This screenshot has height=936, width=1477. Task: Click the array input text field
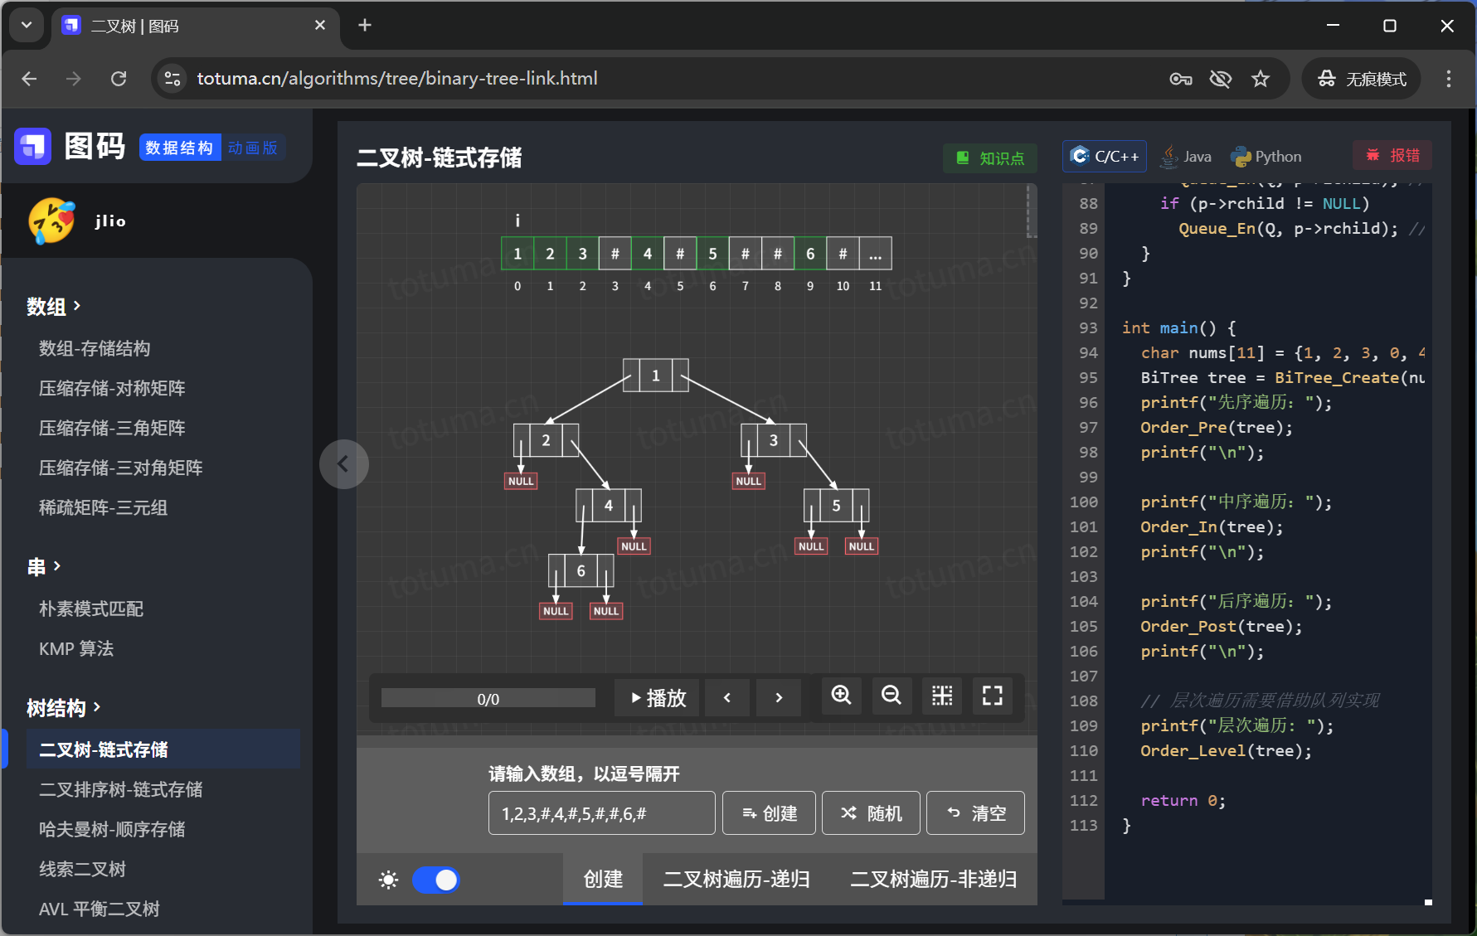click(602, 813)
